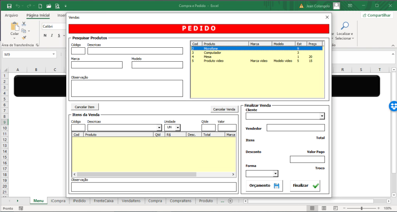
Task: Open the Cliente dropdown list
Action: tap(322, 116)
